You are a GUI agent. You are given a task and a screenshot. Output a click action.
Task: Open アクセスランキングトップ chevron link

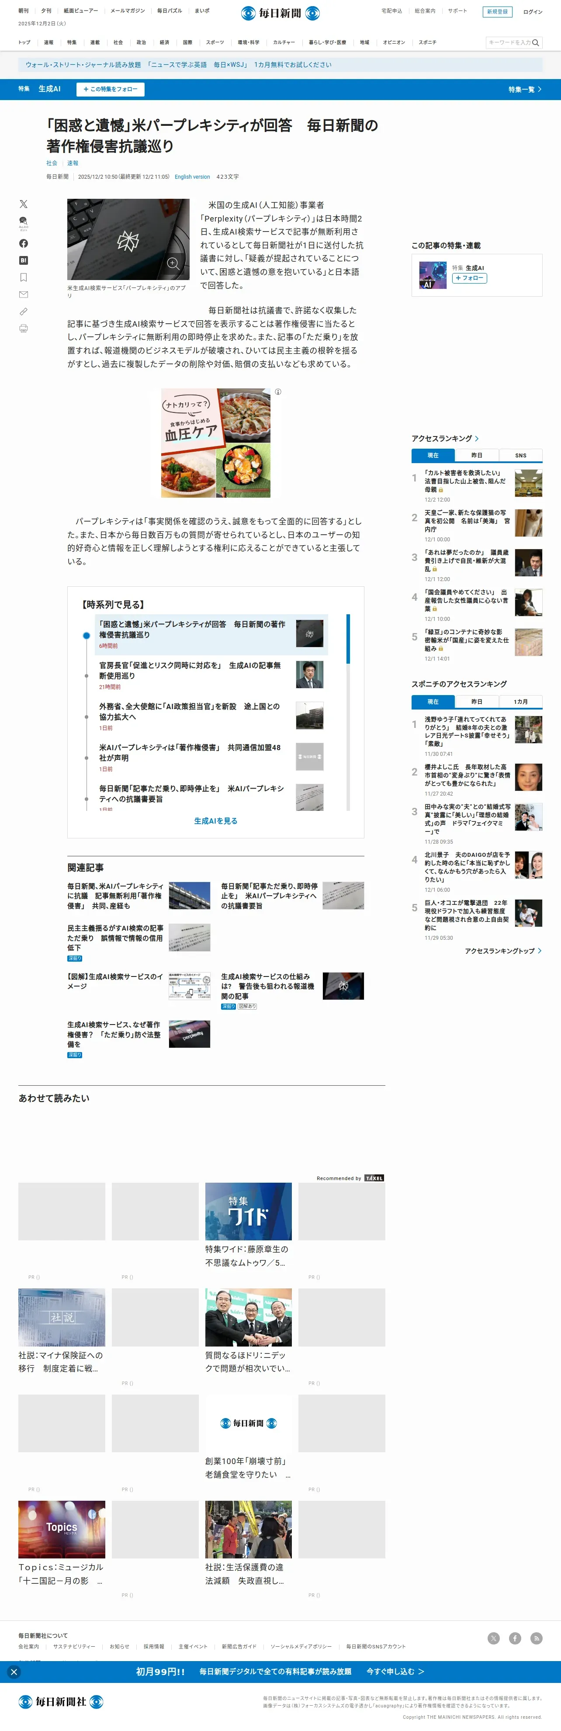click(x=503, y=951)
